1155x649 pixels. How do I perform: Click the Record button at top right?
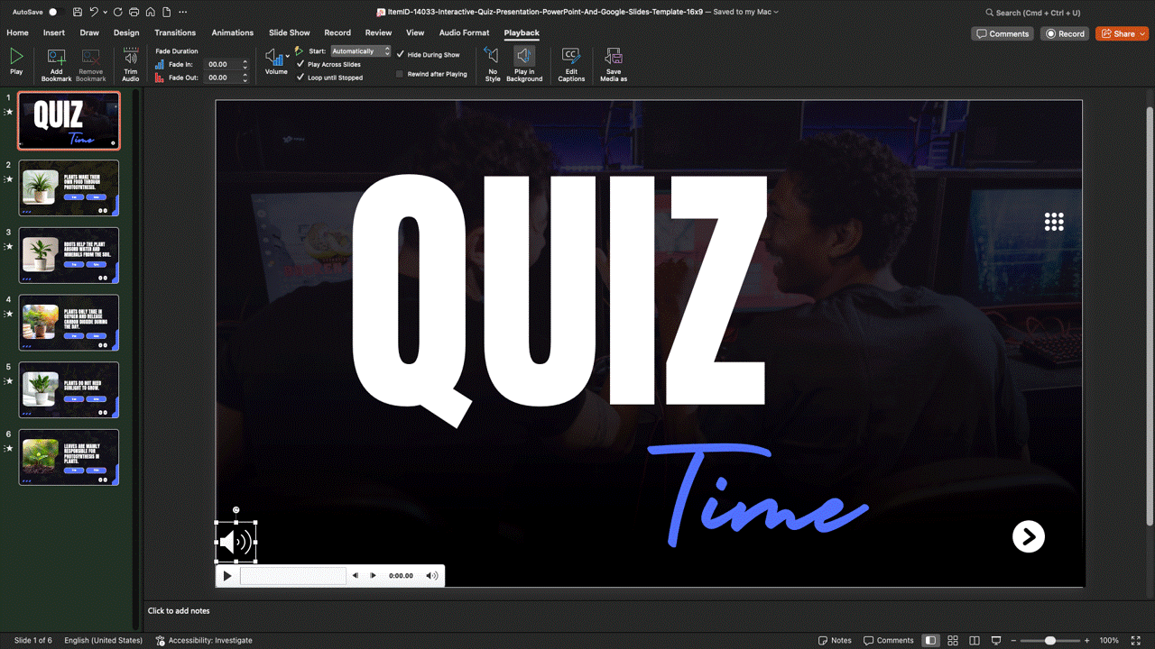click(1065, 33)
